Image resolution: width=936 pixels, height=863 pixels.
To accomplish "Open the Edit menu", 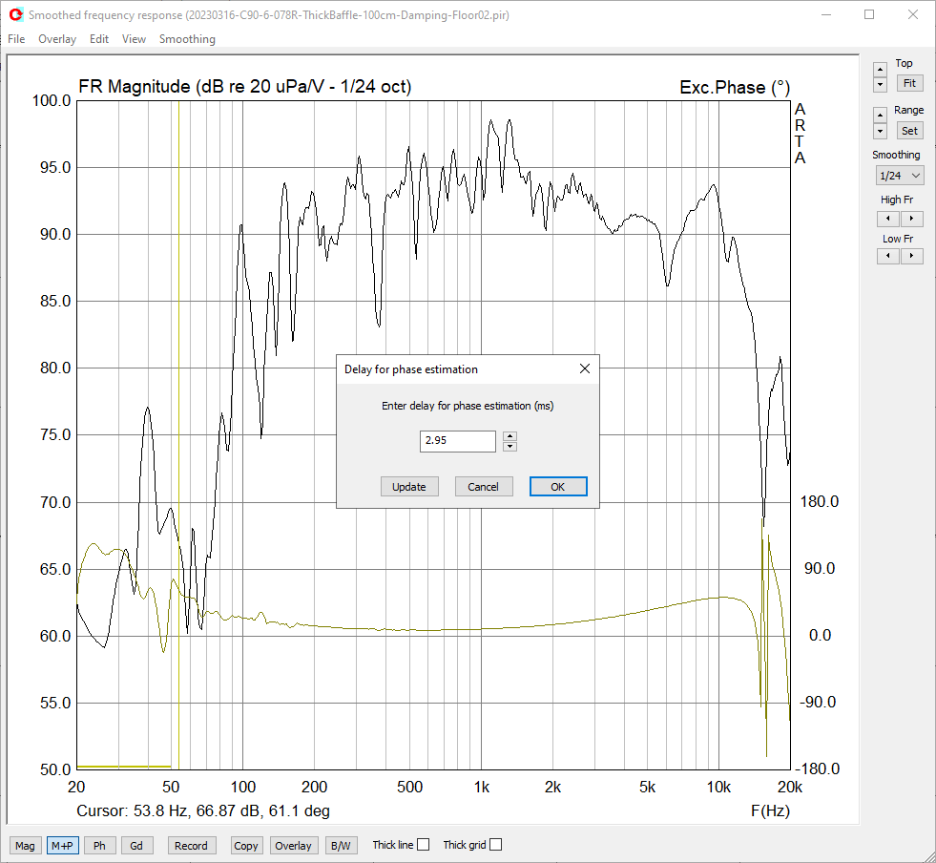I will 99,39.
